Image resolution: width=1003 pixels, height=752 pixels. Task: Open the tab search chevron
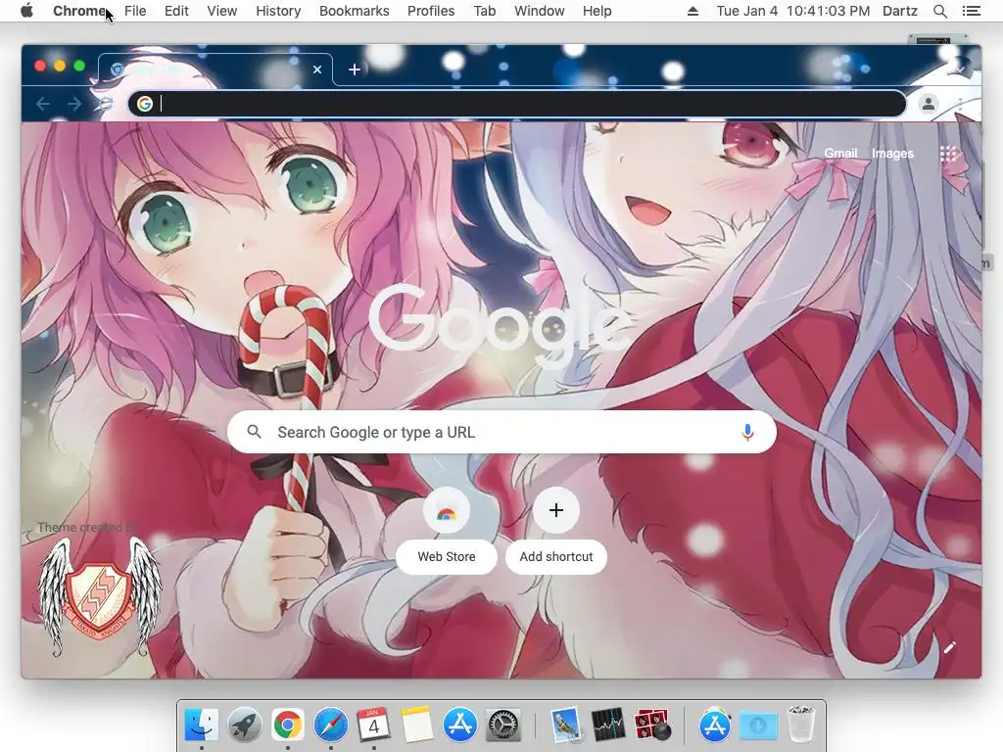961,70
